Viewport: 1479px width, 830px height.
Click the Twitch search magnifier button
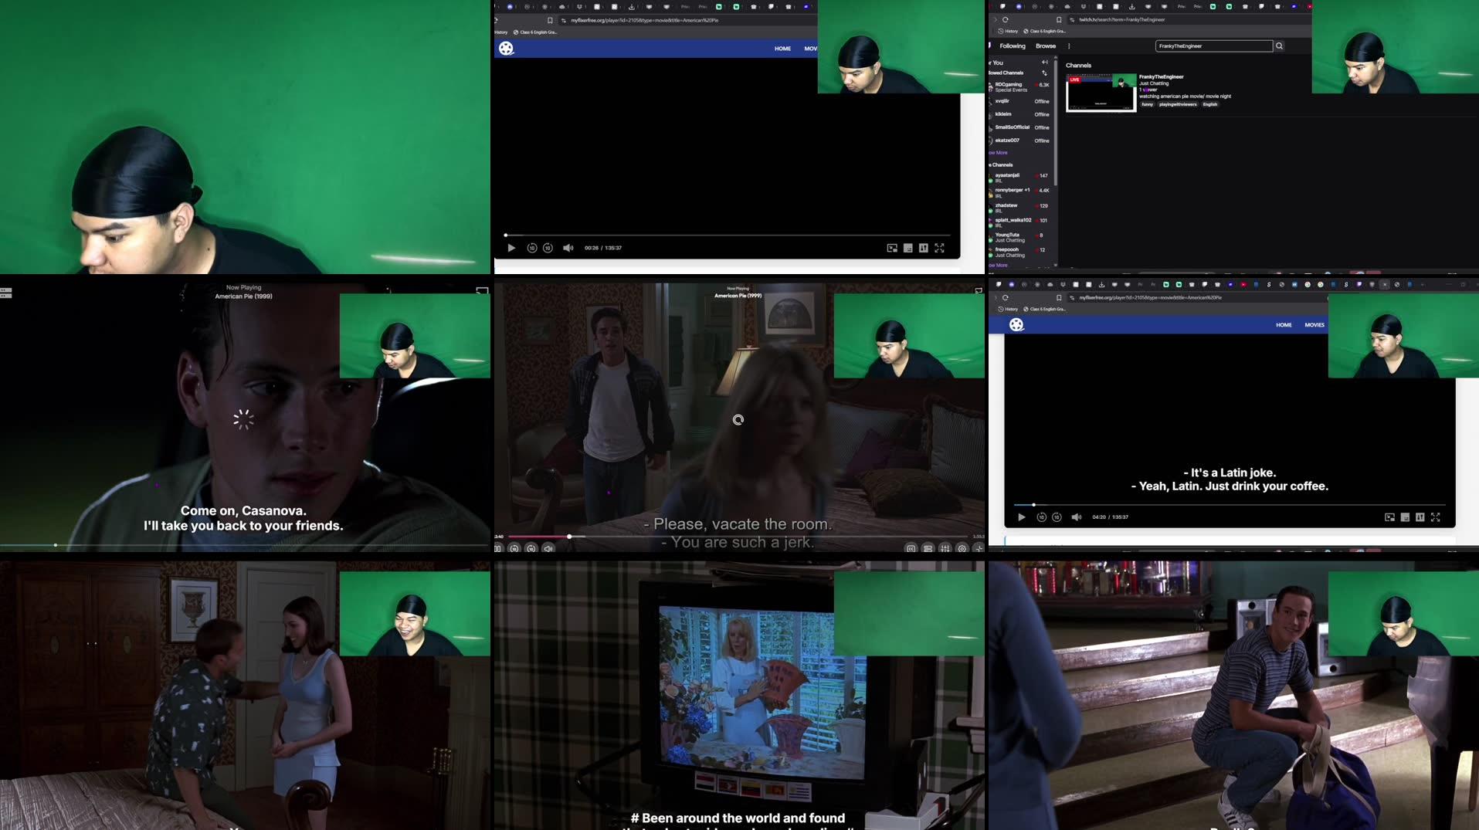(x=1279, y=46)
